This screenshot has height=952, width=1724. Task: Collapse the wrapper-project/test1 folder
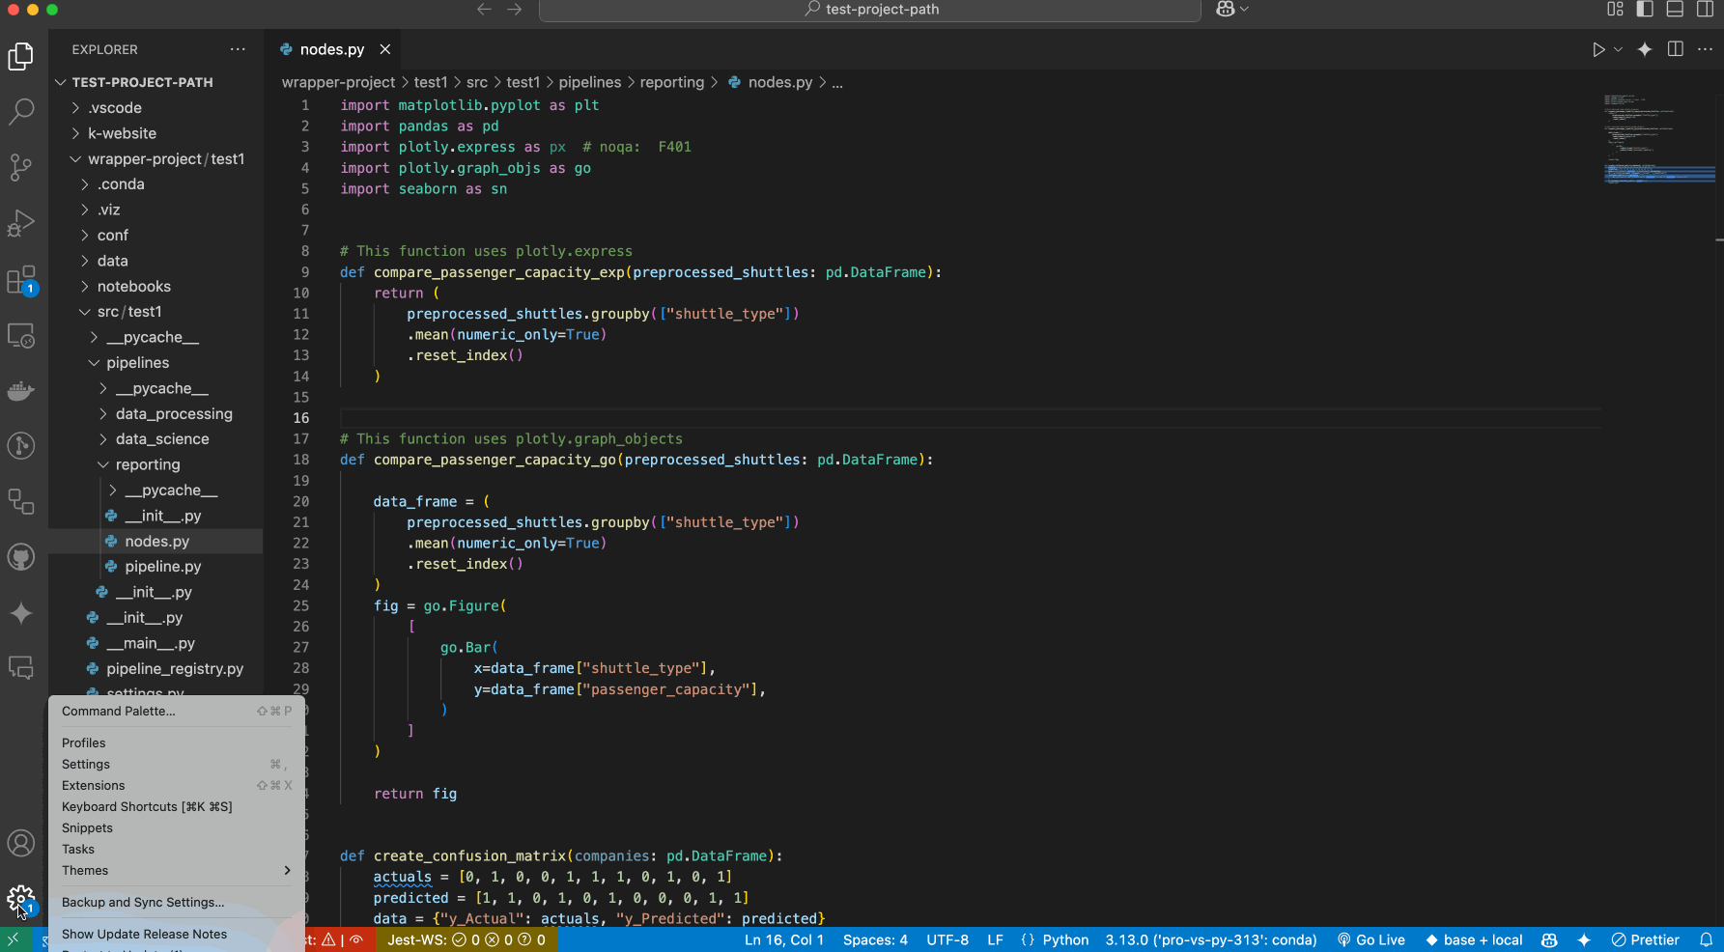click(x=164, y=158)
